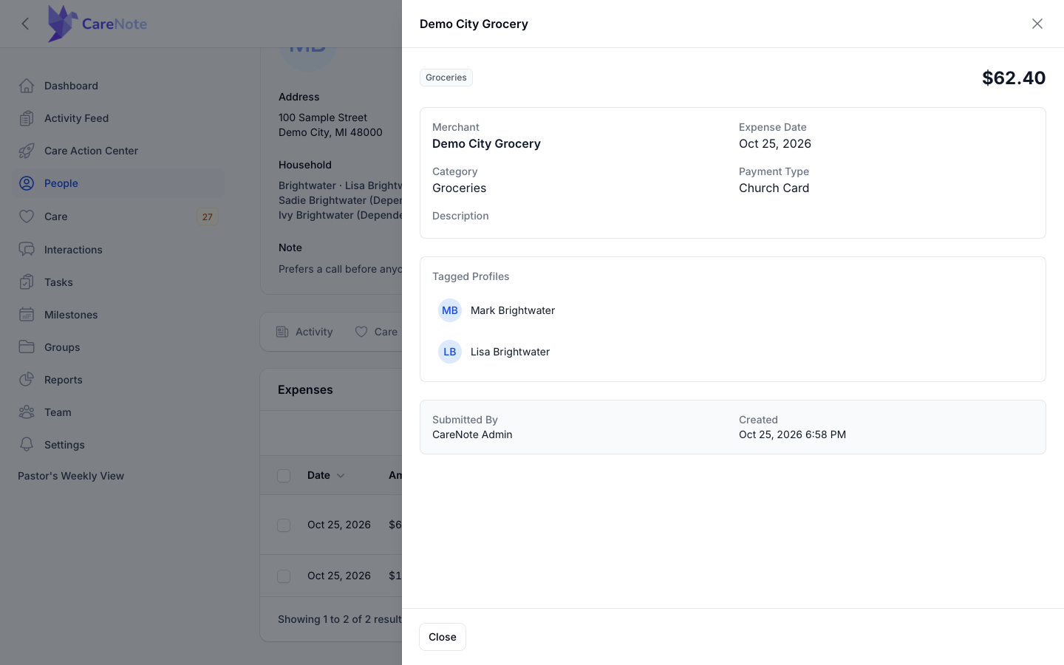Click the Team people icon
The height and width of the screenshot is (665, 1064).
pos(27,412)
